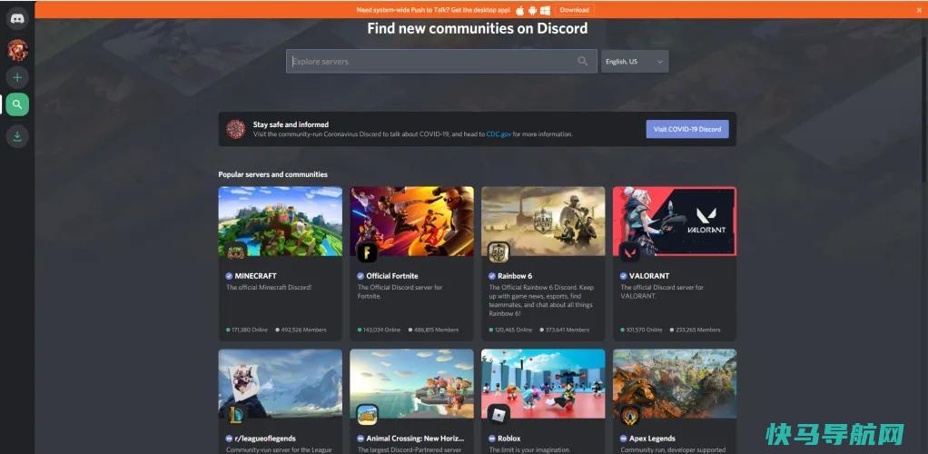Image resolution: width=928 pixels, height=454 pixels.
Task: Click the Android icon in orange banner
Action: 533,10
